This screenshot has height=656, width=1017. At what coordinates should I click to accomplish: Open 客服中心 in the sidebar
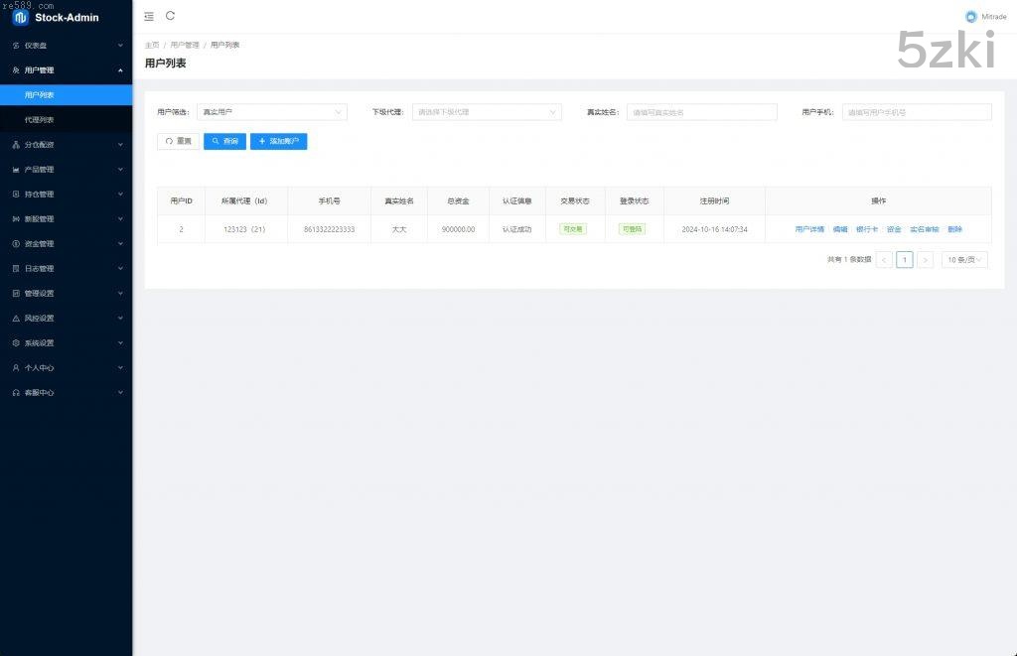point(66,393)
